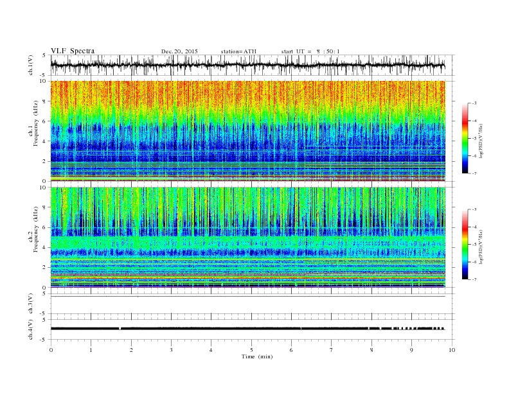Click the '-3' value atop ch.1 colorbar
Image resolution: width=509 pixels, height=393 pixels.
[474, 103]
